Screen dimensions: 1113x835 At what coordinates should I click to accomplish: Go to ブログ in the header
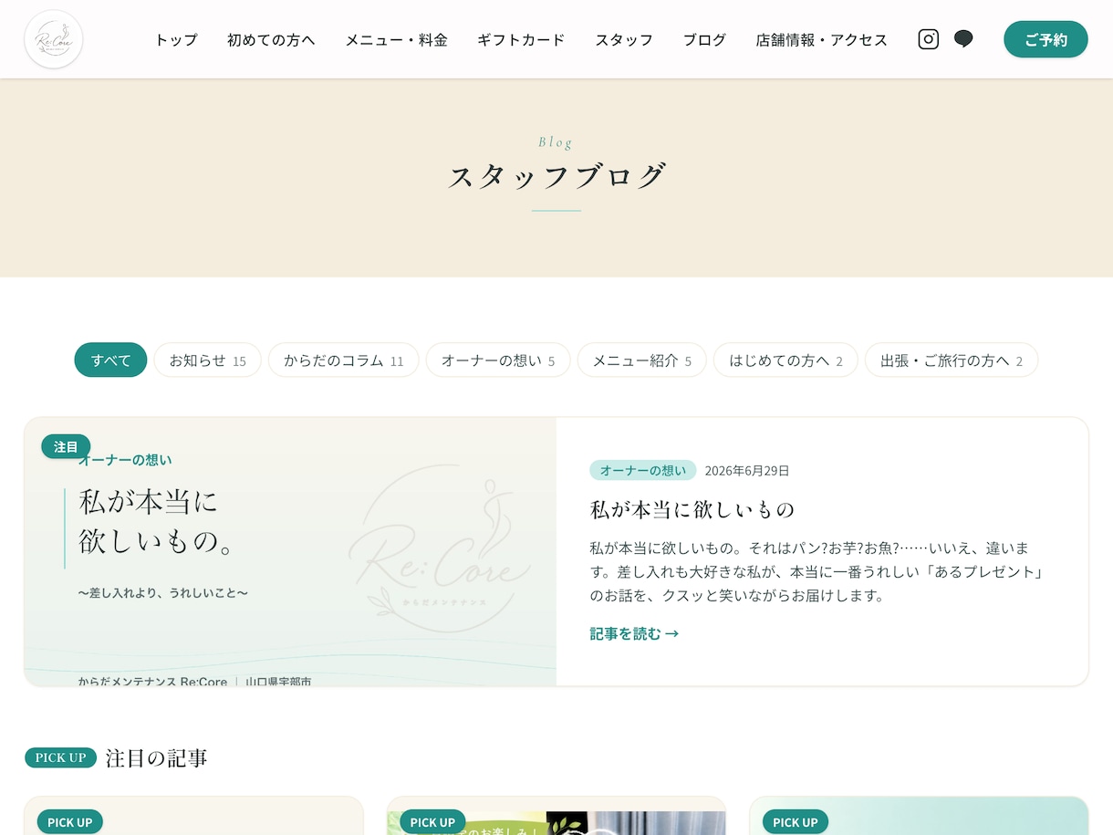tap(704, 40)
